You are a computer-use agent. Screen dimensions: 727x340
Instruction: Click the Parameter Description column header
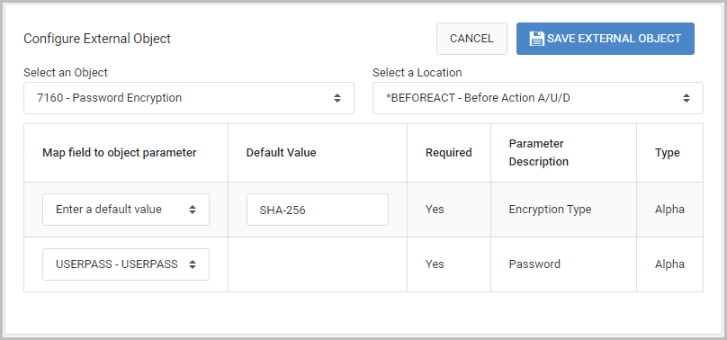(538, 152)
